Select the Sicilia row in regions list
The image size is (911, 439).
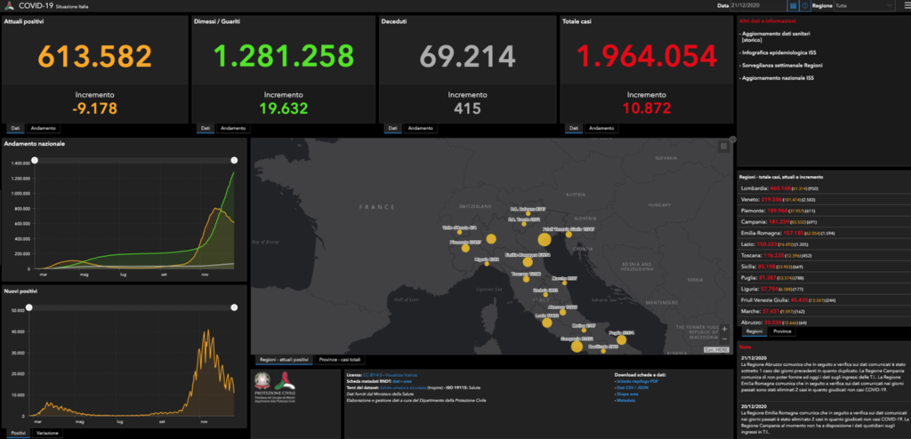point(822,267)
